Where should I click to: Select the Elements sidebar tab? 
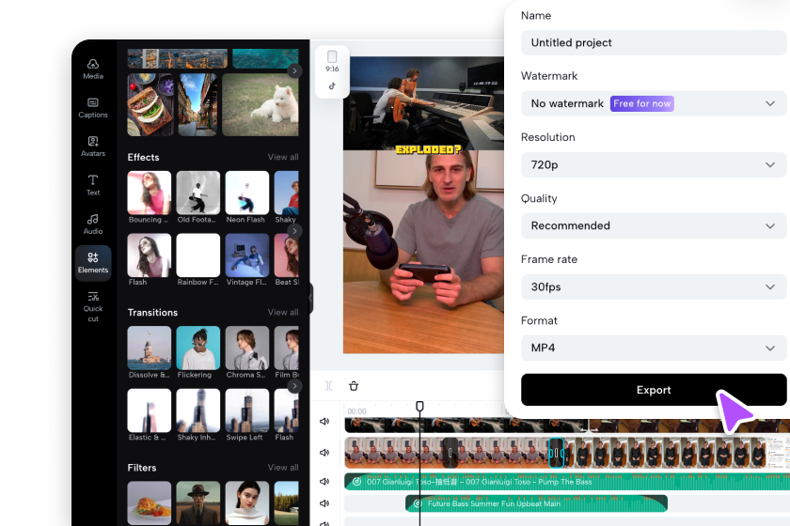click(x=93, y=263)
